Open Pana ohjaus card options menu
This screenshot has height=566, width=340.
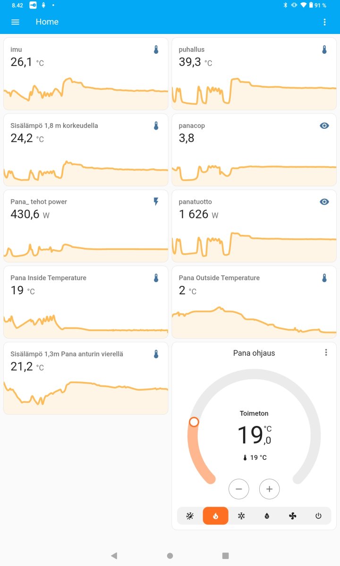click(x=326, y=353)
